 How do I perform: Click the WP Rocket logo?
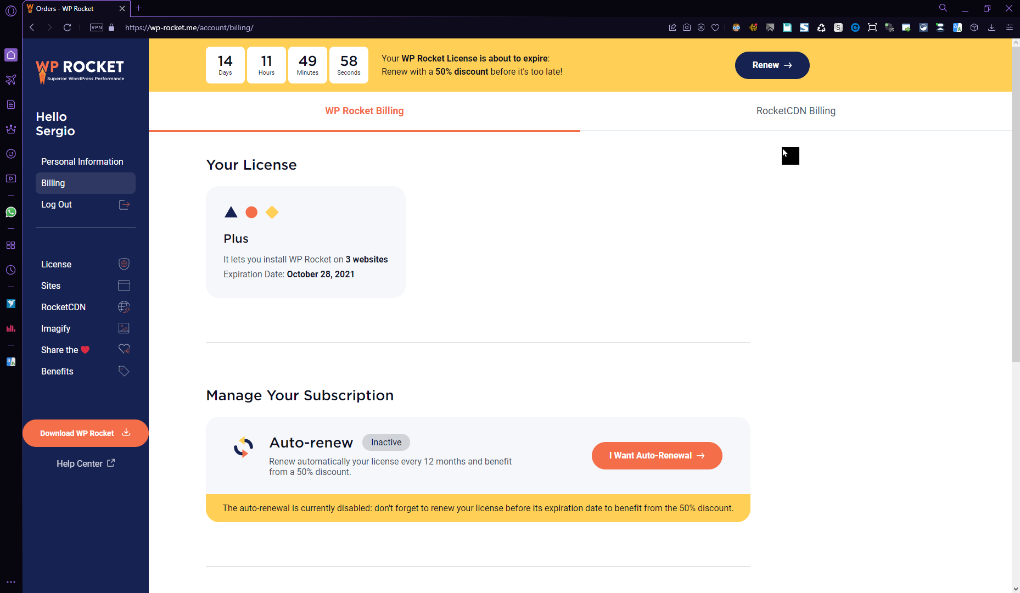[80, 71]
